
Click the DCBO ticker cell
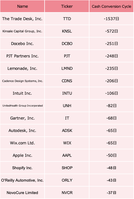[67, 44]
